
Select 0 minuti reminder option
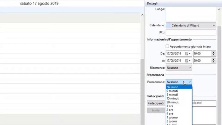(x=179, y=91)
